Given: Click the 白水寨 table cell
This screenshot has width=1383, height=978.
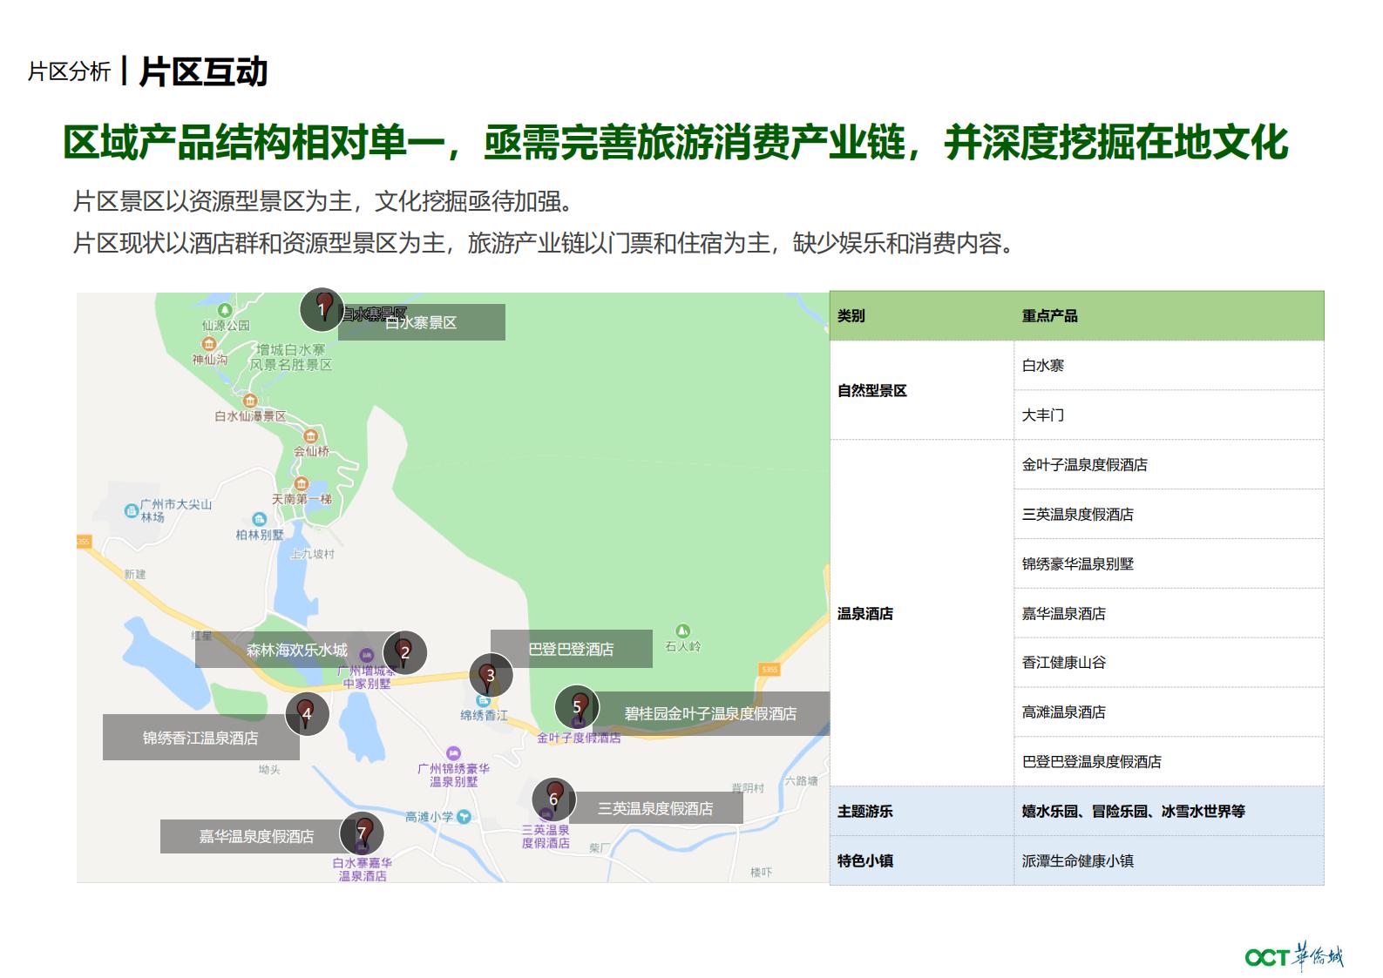Looking at the screenshot, I should [x=1169, y=365].
